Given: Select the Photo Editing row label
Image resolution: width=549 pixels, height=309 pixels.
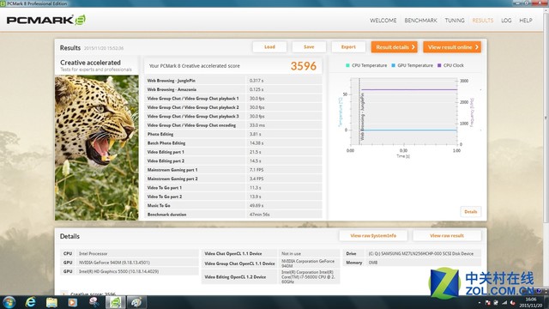Looking at the screenshot, I should 160,134.
